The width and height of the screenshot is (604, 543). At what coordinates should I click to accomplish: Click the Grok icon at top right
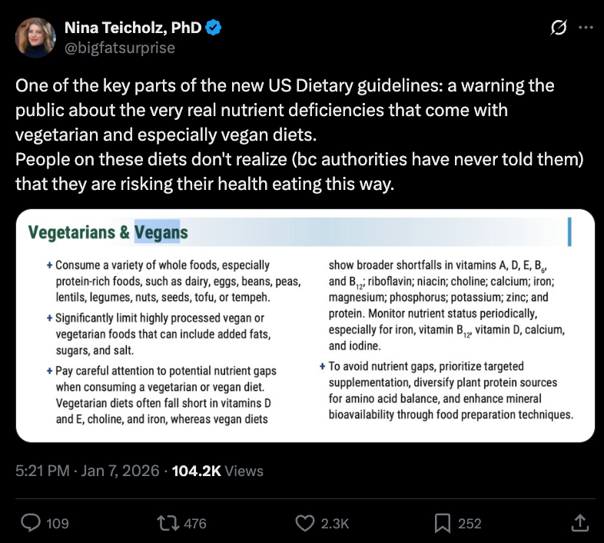(x=559, y=28)
